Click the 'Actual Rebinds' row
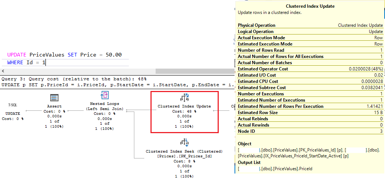Image resolution: width=385 pixels, height=179 pixels. (x=310, y=119)
